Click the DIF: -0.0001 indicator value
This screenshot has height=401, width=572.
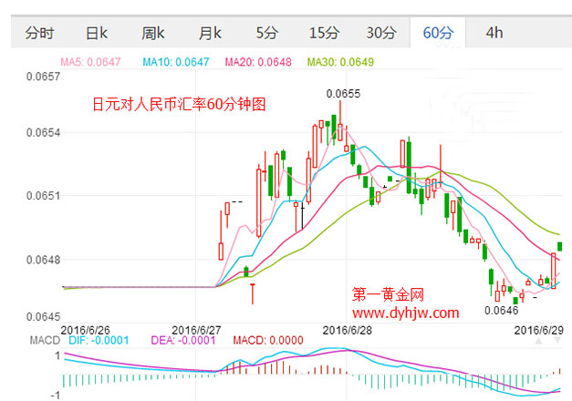(99, 341)
